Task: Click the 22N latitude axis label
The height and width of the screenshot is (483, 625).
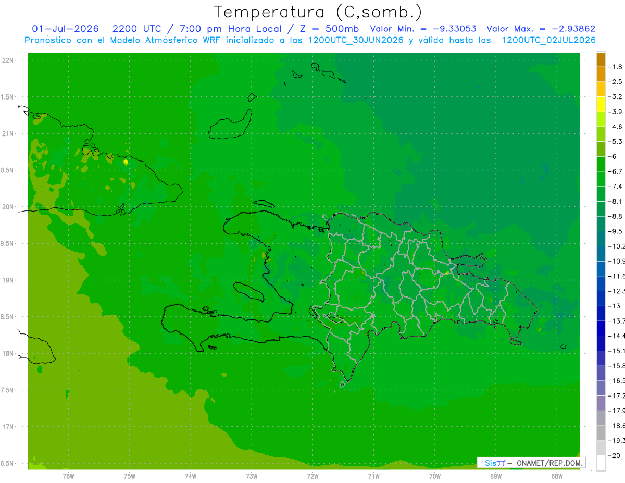Action: pos(7,60)
